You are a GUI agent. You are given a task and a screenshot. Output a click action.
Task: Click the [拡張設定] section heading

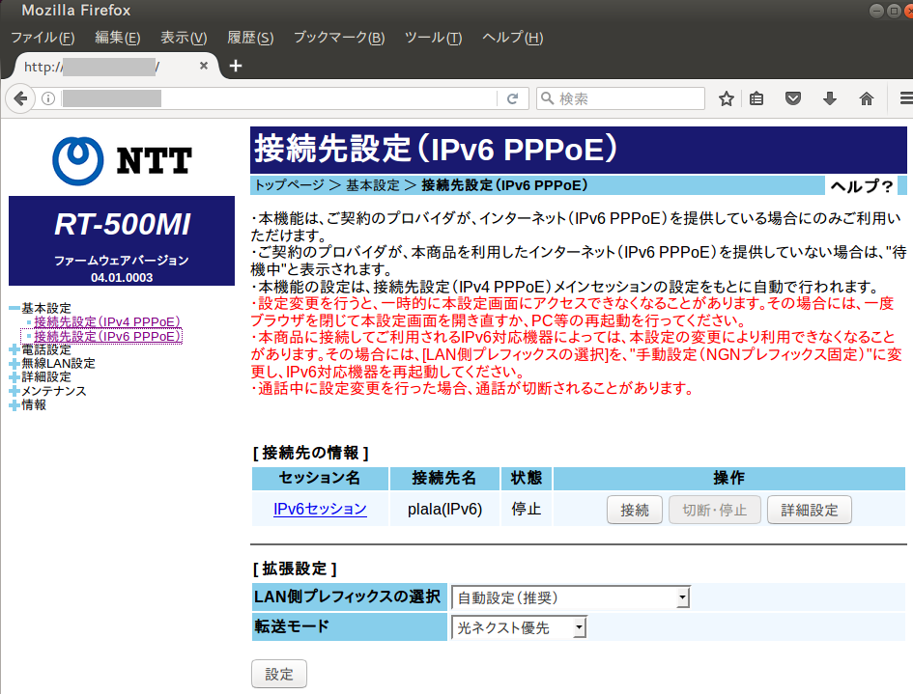295,569
